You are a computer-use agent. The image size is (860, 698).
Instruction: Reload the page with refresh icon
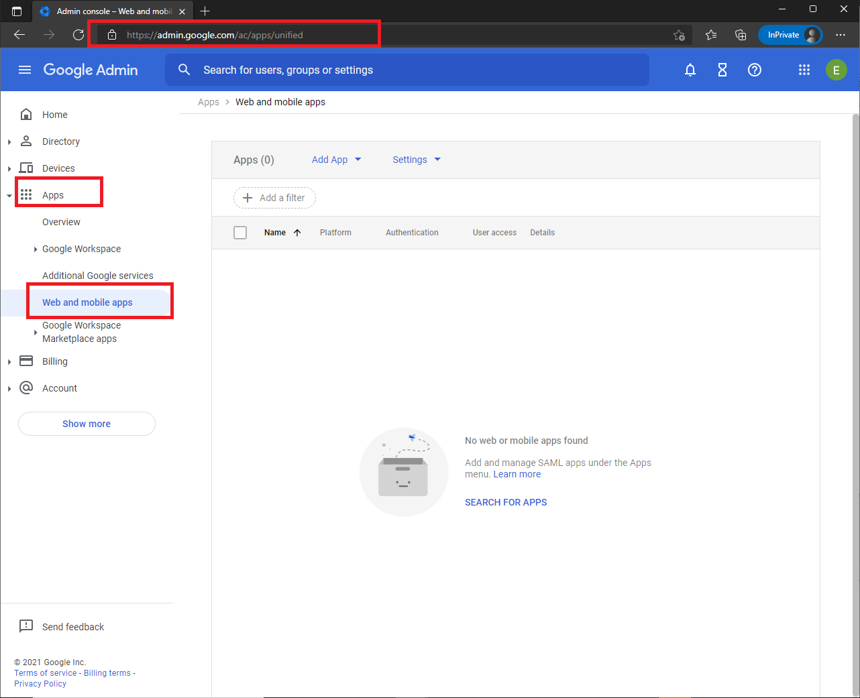point(78,35)
